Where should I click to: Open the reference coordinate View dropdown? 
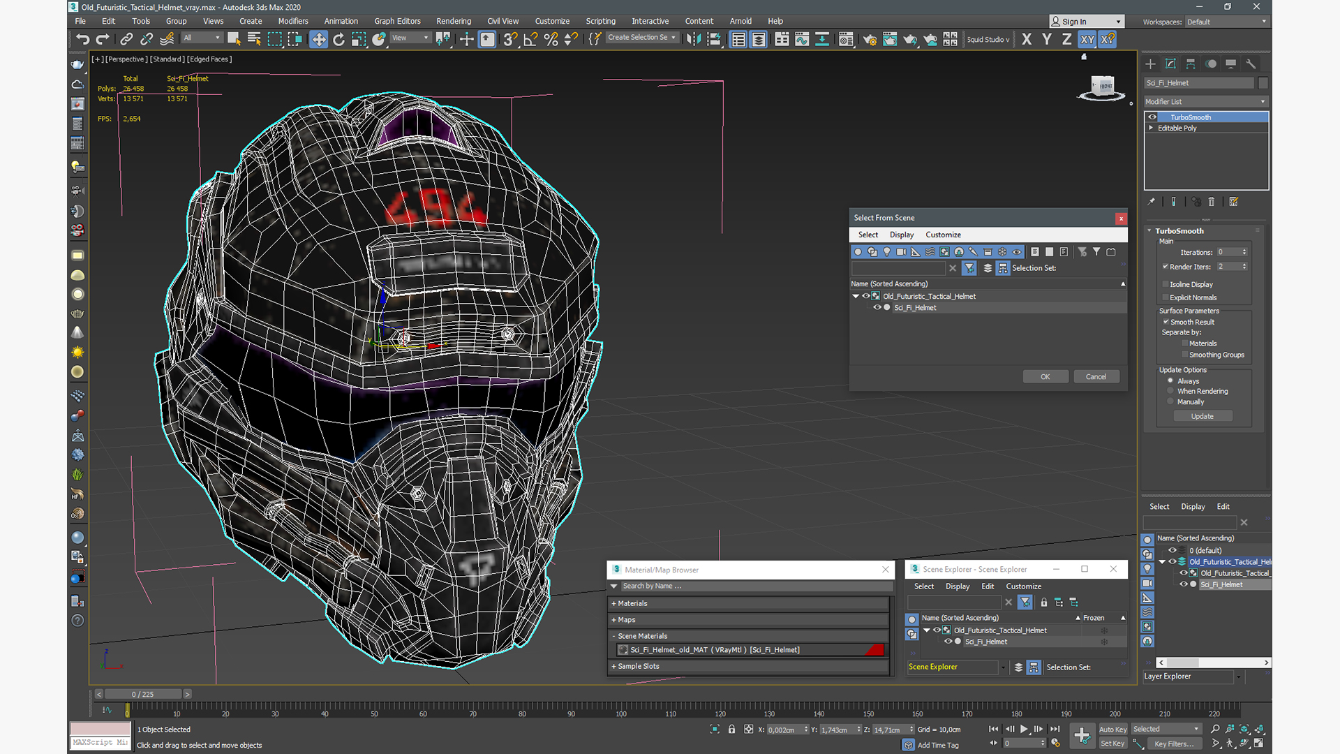pyautogui.click(x=410, y=38)
